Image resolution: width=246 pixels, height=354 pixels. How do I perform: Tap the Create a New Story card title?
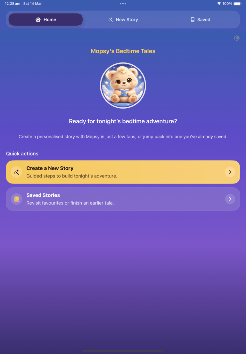point(50,168)
